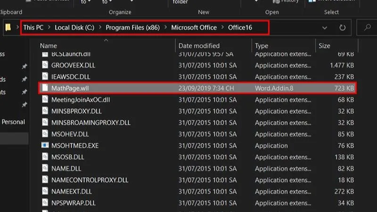Sort files by Date modified column
The height and width of the screenshot is (212, 377).
(199, 46)
